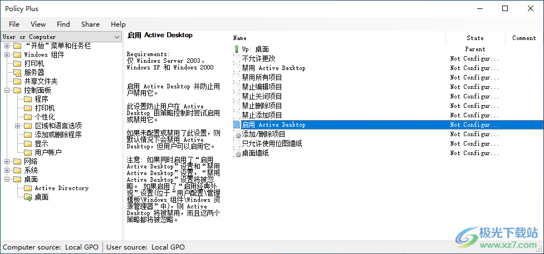Select the 禁用 Active Desktop policy row
This screenshot has width=544, height=254.
pos(388,68)
